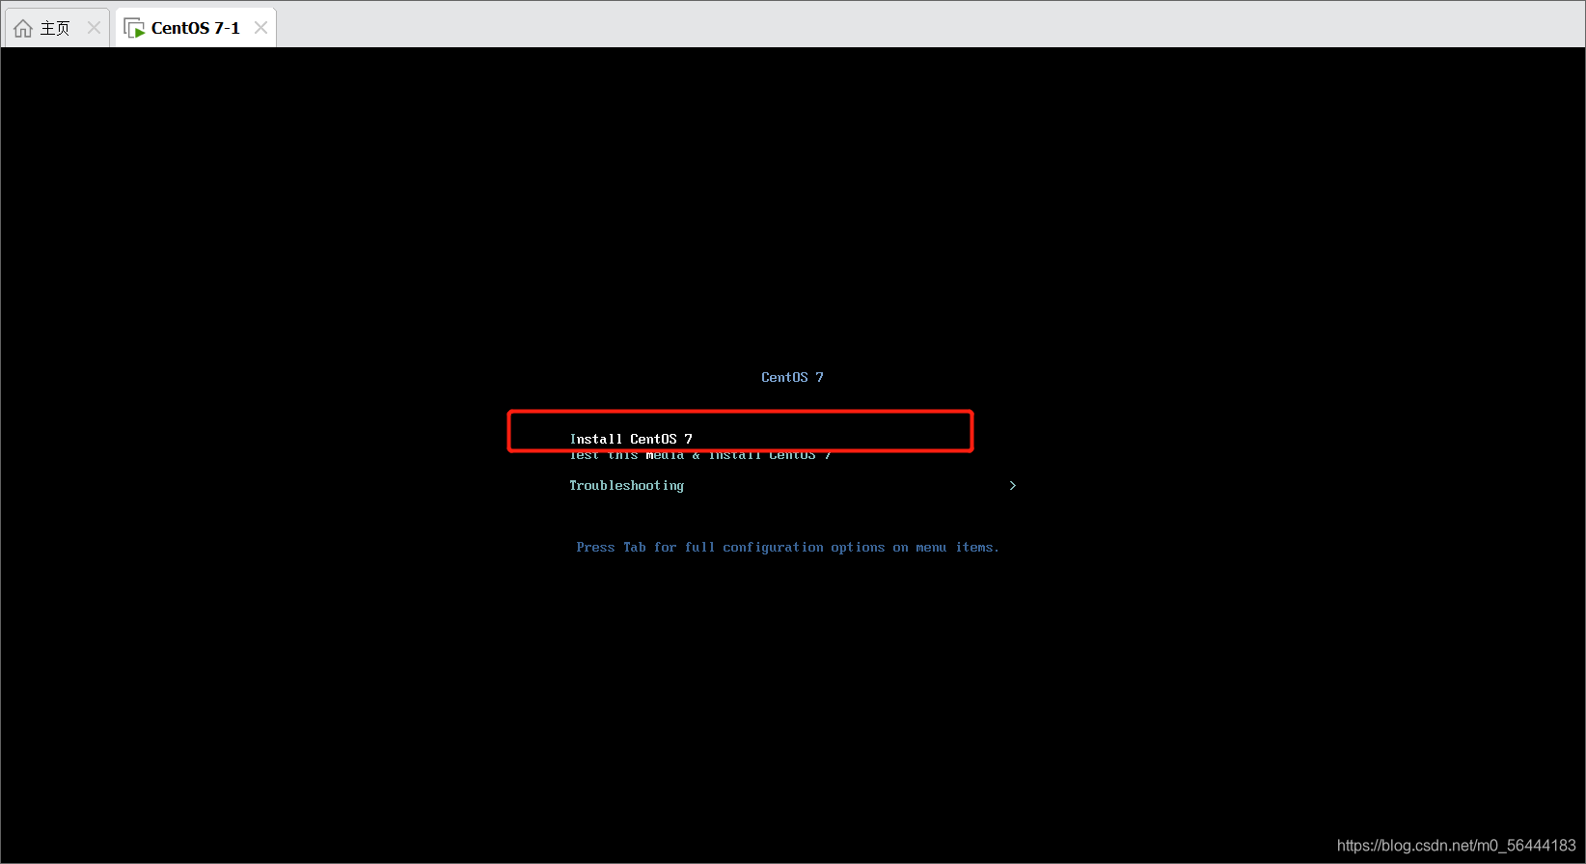Choose Install CentOS 7 boot option
Viewport: 1586px width, 864px height.
(631, 439)
